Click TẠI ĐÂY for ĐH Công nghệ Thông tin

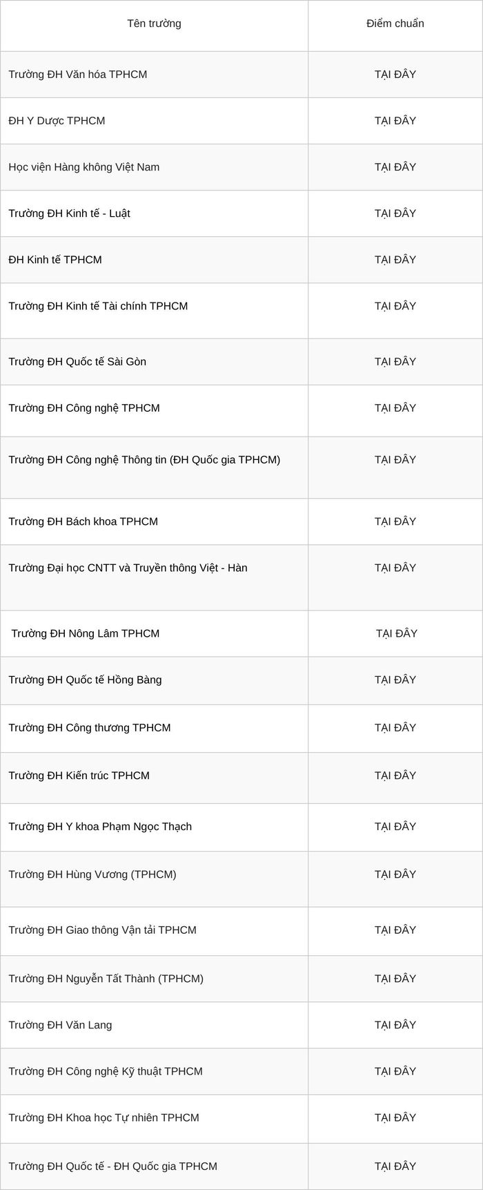tap(395, 460)
